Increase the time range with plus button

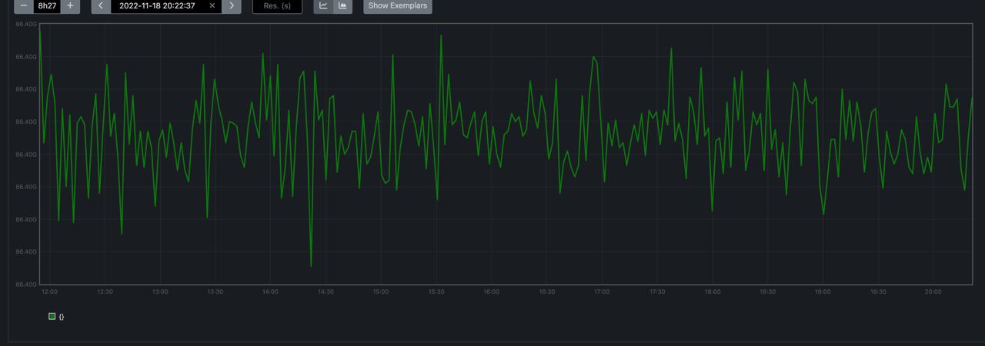[x=71, y=5]
